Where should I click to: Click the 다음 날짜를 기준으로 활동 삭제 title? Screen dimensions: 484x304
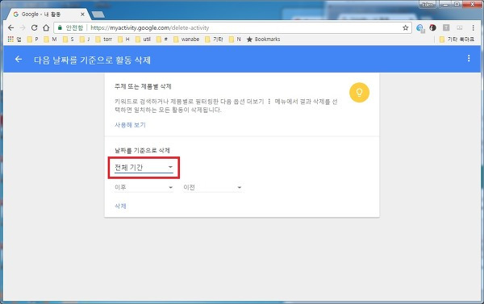92,60
